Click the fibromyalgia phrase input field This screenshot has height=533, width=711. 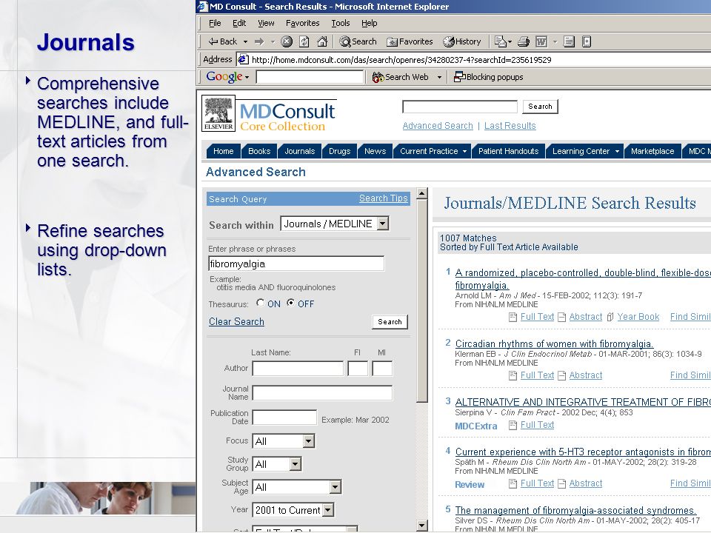click(x=296, y=264)
